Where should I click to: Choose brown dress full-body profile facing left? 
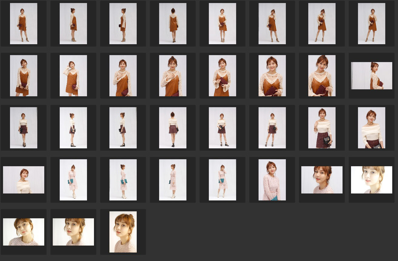pos(123,24)
